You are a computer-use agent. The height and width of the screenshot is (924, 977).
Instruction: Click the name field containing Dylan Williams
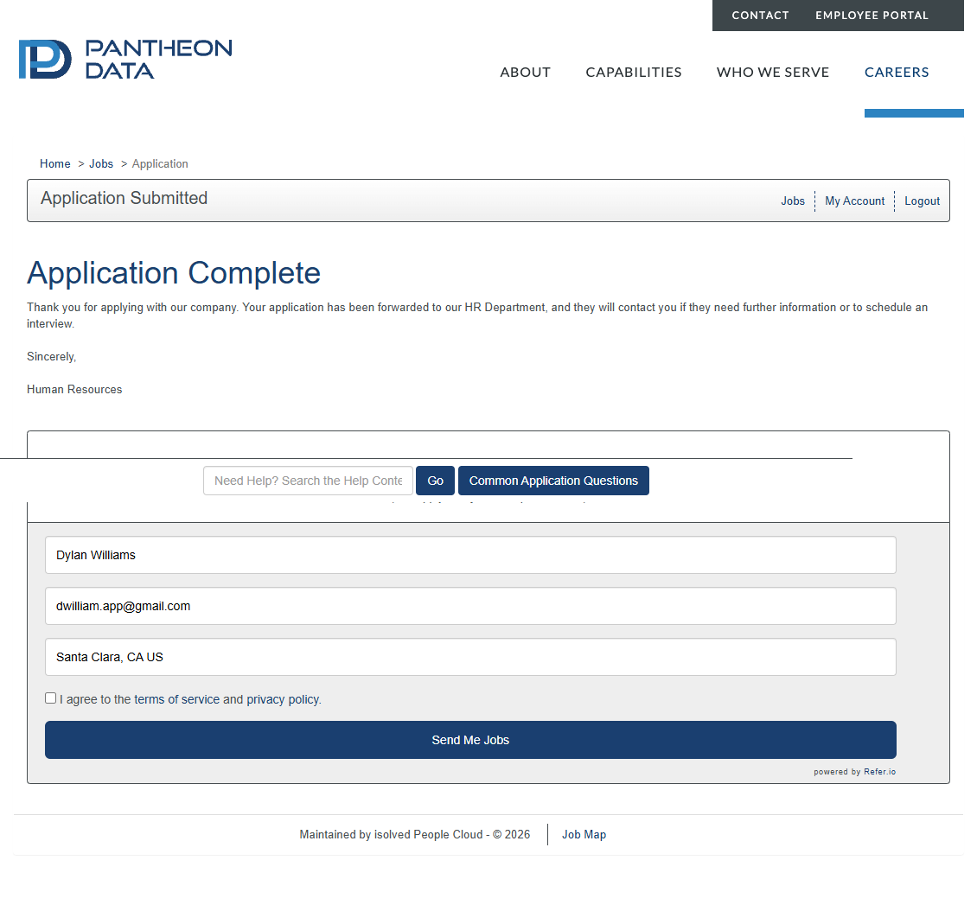pyautogui.click(x=470, y=555)
